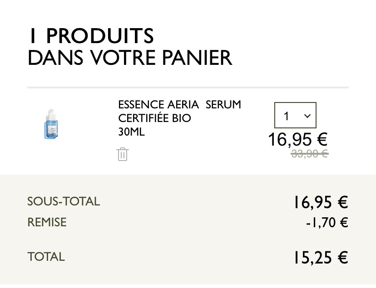
Task: Click the "1 Produits" heading
Action: 91,36
